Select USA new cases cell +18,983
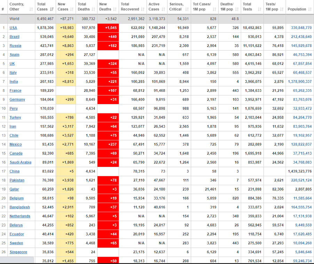 [x=66, y=28]
